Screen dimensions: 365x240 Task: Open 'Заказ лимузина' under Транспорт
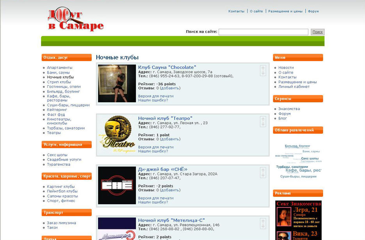coord(61,223)
